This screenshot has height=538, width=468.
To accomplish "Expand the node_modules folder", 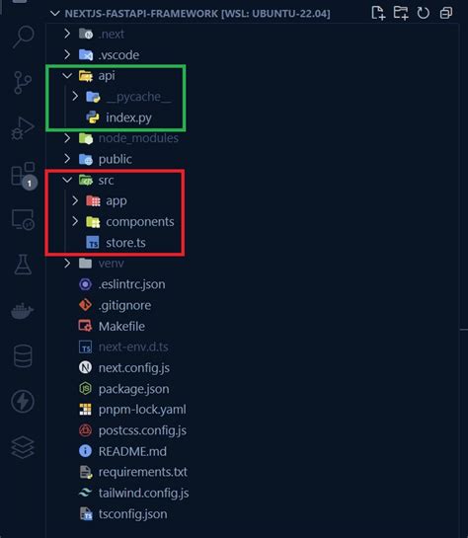I will tap(67, 138).
